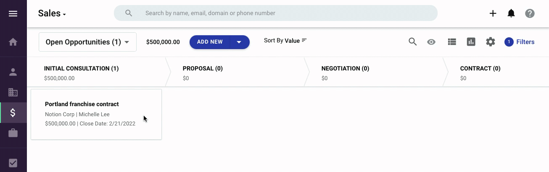Open Companies building icon in sidebar
Viewport: 549px width, 172px height.
click(13, 92)
